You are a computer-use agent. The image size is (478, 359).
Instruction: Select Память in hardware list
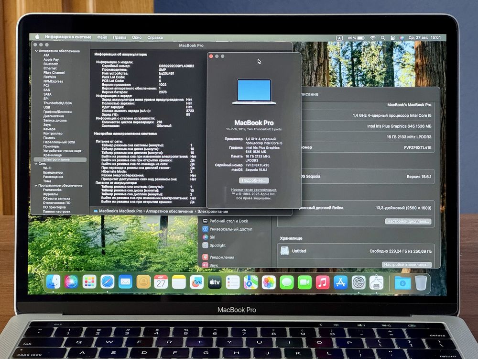pos(49,138)
